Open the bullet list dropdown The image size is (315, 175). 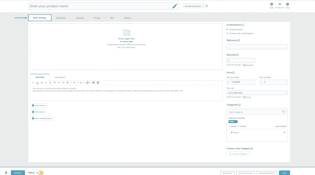75,82
